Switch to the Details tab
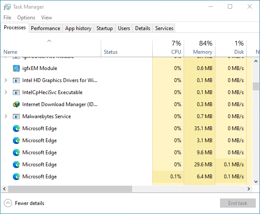 142,28
